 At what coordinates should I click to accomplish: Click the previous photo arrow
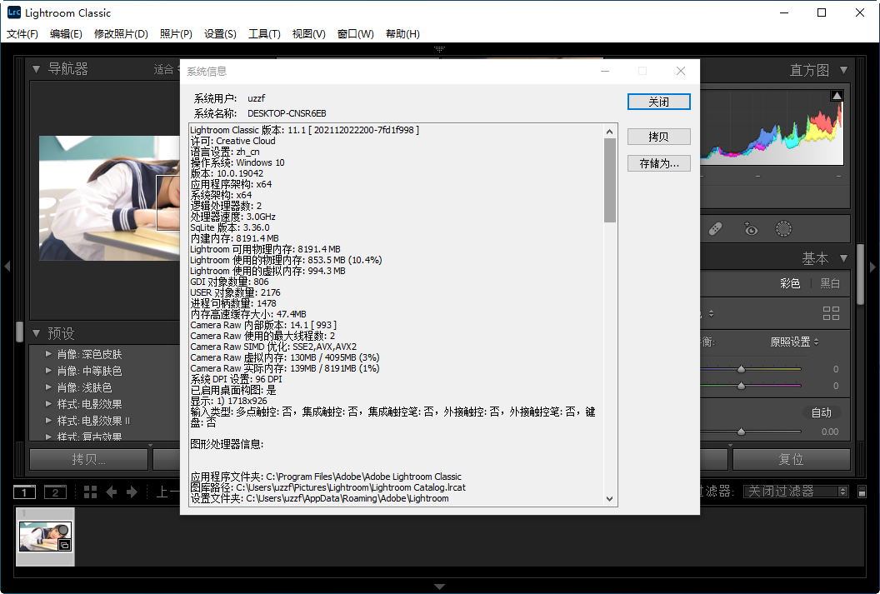(x=112, y=492)
